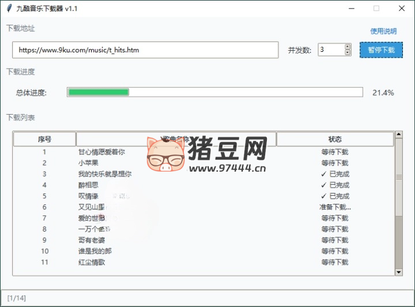Select song row 哥有老婆
The width and height of the screenshot is (415, 307).
(x=203, y=240)
